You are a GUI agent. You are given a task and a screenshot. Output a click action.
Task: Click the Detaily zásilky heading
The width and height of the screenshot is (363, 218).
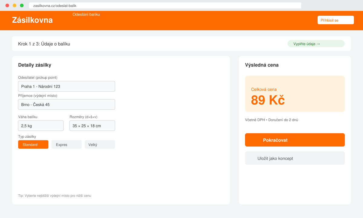35,65
